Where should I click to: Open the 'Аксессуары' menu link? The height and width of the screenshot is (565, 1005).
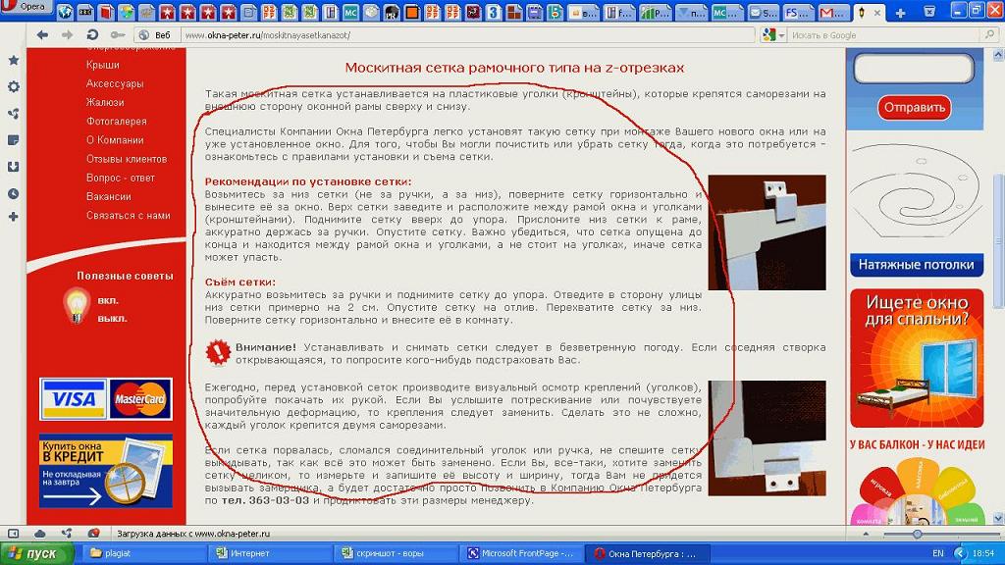[115, 83]
